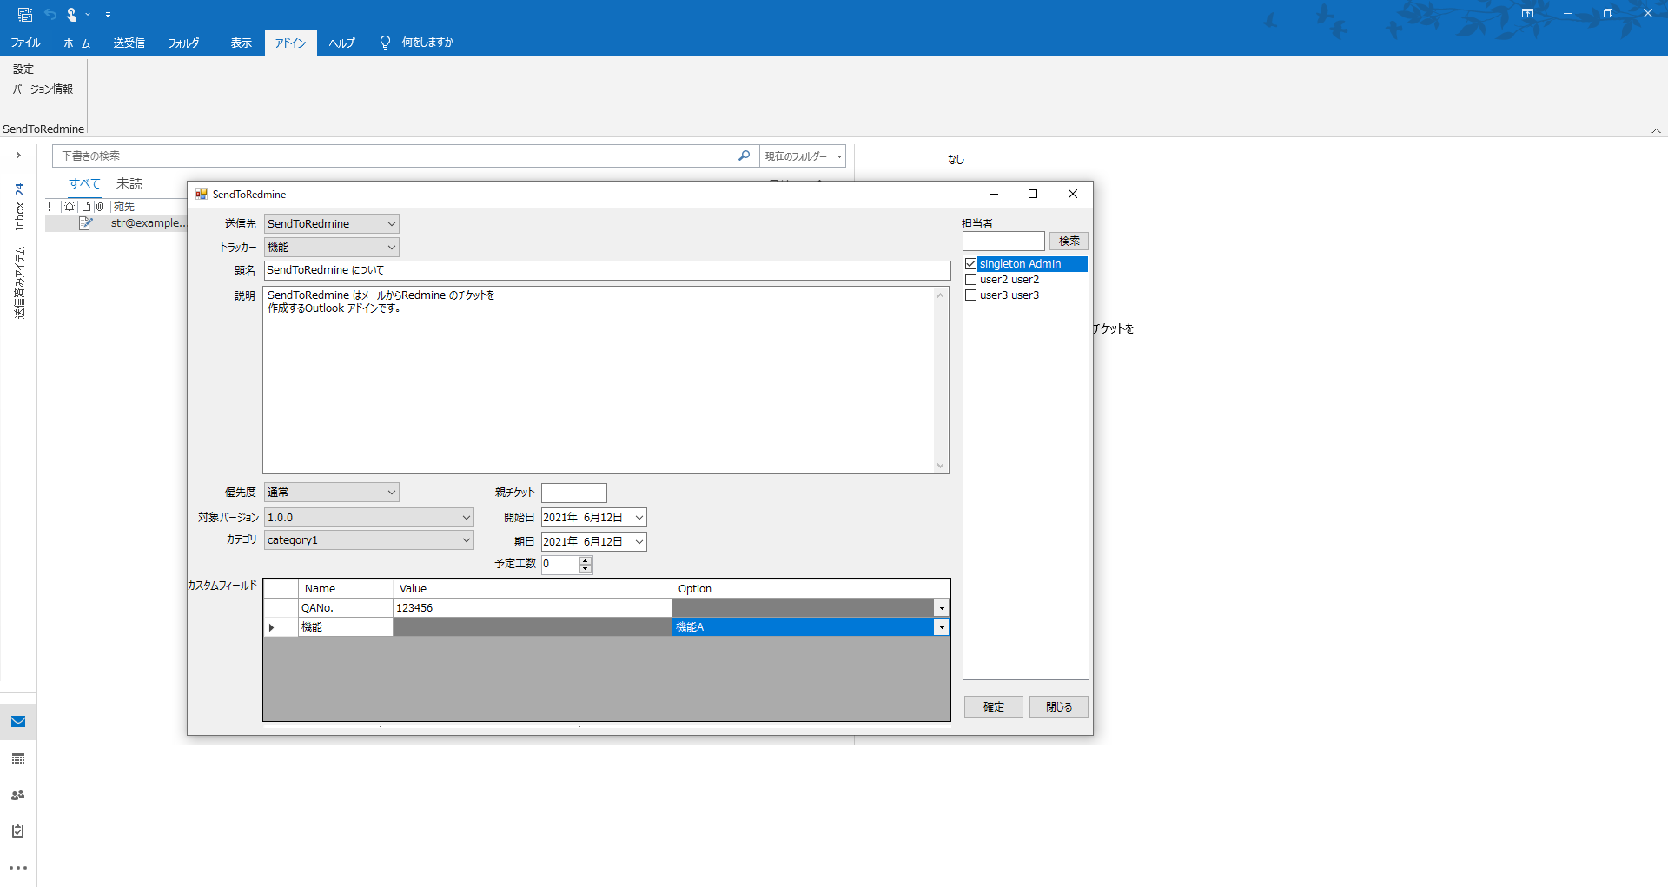This screenshot has width=1668, height=887.
Task: Click the 確定 button
Action: point(994,707)
